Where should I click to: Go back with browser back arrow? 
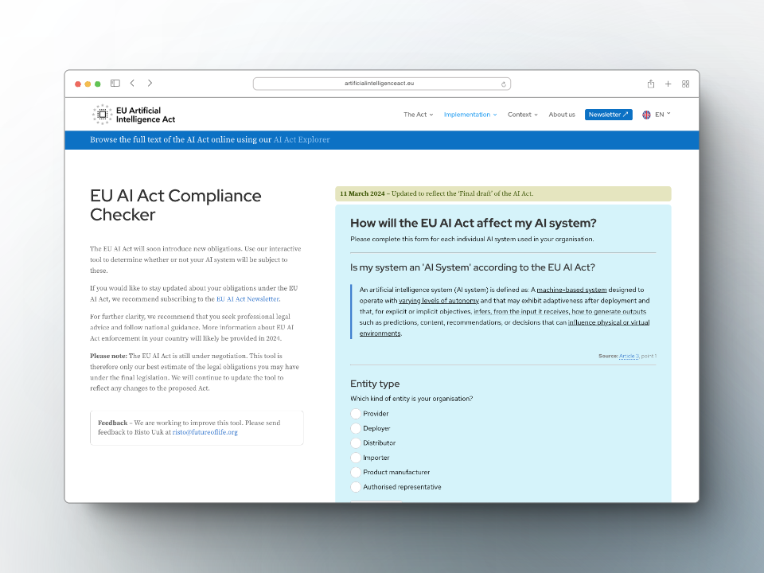pos(132,84)
